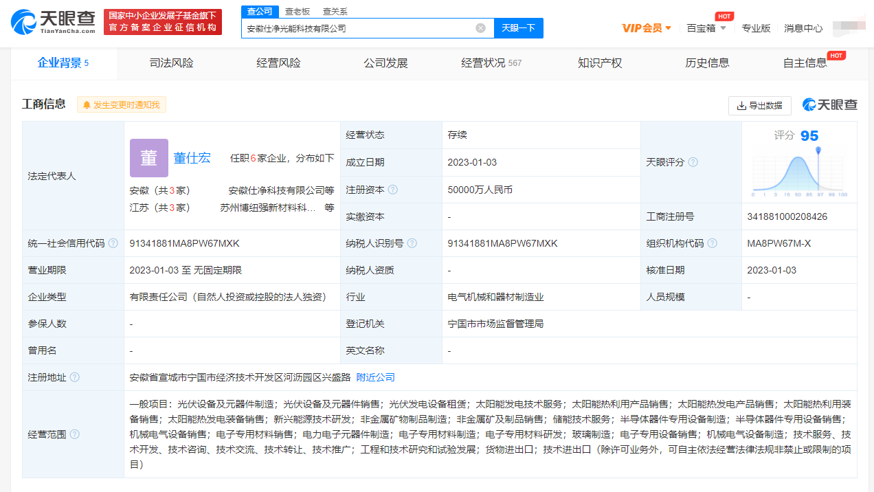Clear the search box with the X icon
This screenshot has width=874, height=492.
point(480,28)
